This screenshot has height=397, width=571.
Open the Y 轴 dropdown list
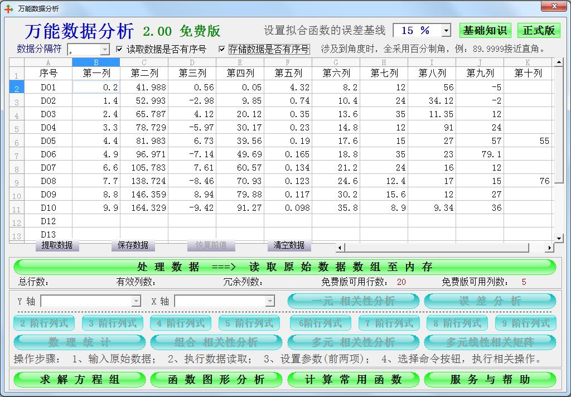[x=136, y=301]
